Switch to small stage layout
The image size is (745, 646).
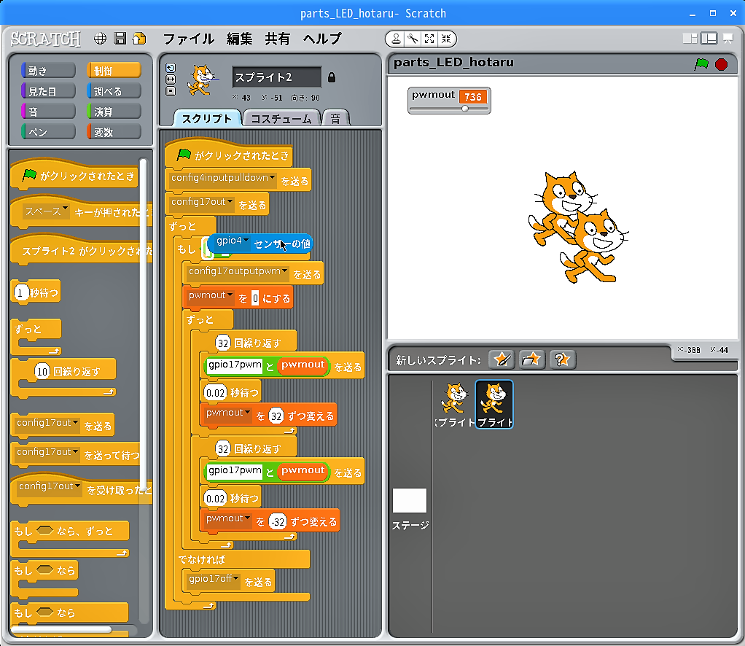pyautogui.click(x=690, y=39)
